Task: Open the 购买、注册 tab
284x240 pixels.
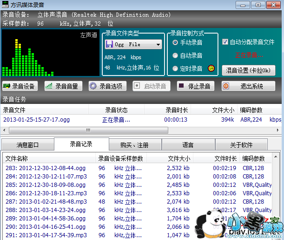Action: (134, 145)
